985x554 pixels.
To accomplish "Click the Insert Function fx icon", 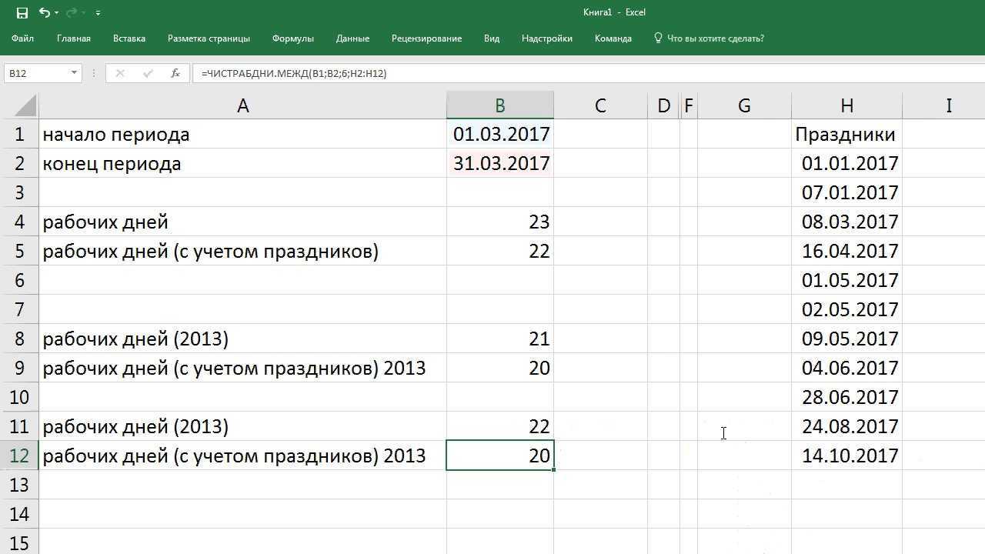I will point(175,73).
